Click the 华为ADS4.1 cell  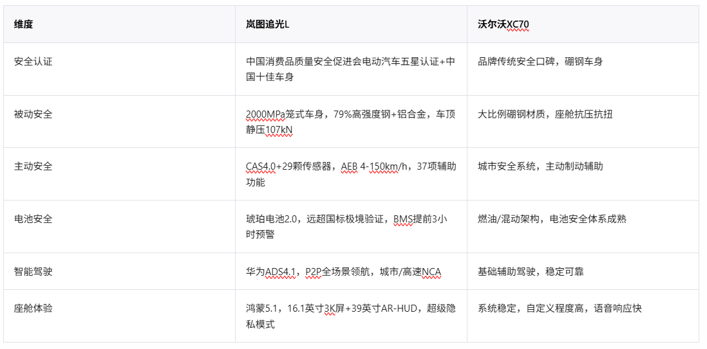tap(351, 271)
